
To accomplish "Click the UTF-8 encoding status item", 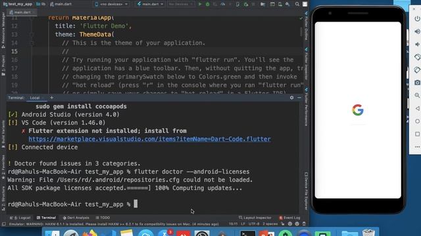I will tap(254, 224).
